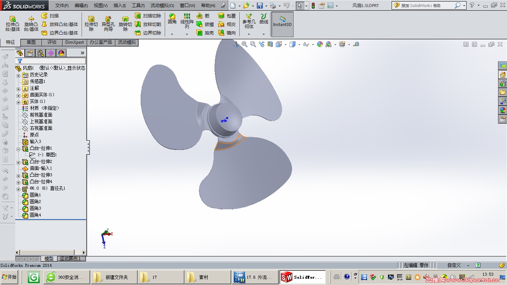Screen dimensions: 507x285
Task: Open the 参考几何体 reference geometry tool
Action: click(249, 21)
